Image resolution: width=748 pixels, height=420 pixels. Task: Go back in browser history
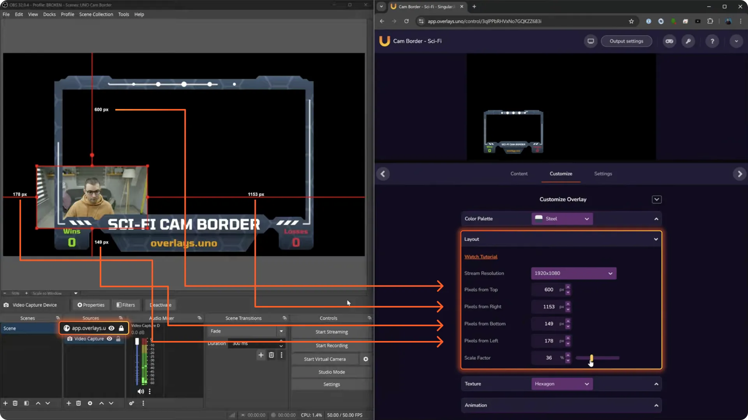point(382,21)
